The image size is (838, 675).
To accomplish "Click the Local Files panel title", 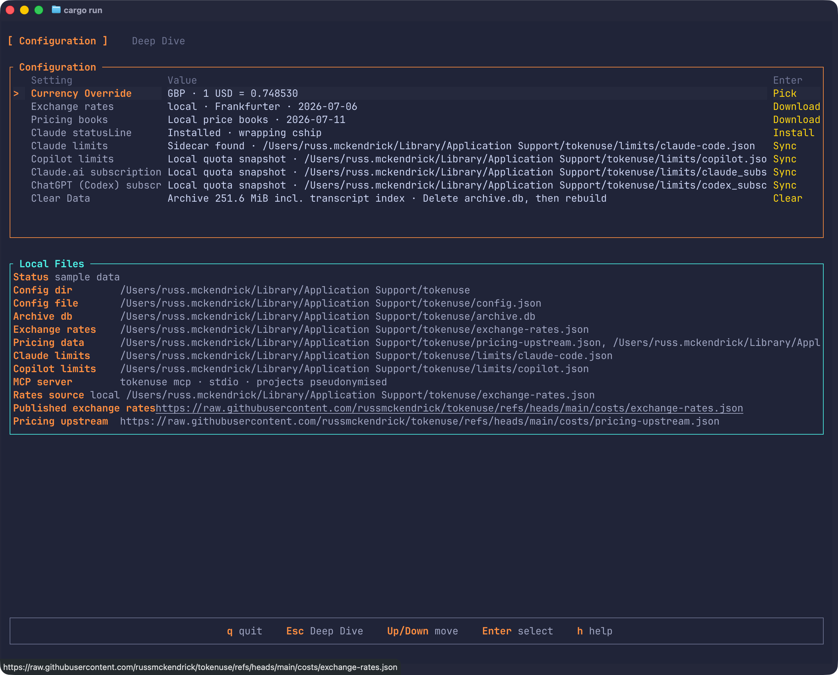I will click(x=52, y=264).
